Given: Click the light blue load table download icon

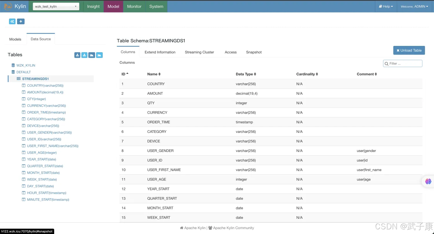Looking at the screenshot, I should [x=84, y=55].
